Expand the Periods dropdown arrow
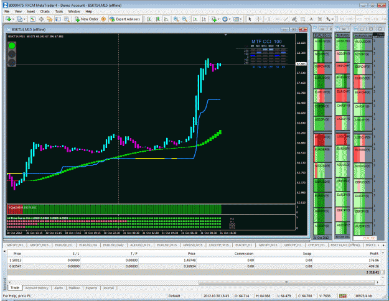 click(x=230, y=19)
